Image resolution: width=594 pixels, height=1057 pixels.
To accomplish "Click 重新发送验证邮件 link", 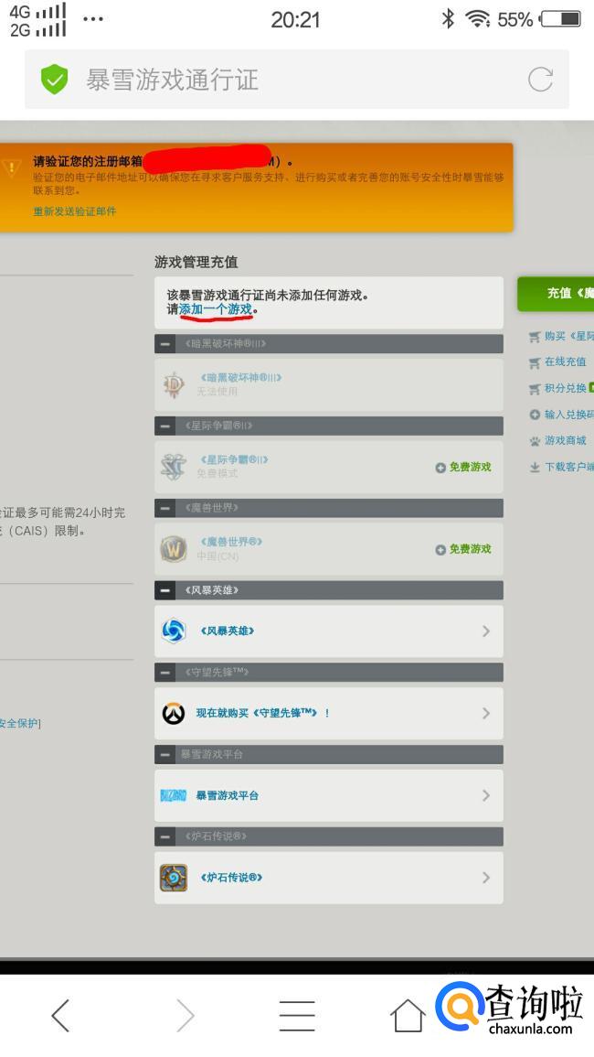I will [75, 211].
